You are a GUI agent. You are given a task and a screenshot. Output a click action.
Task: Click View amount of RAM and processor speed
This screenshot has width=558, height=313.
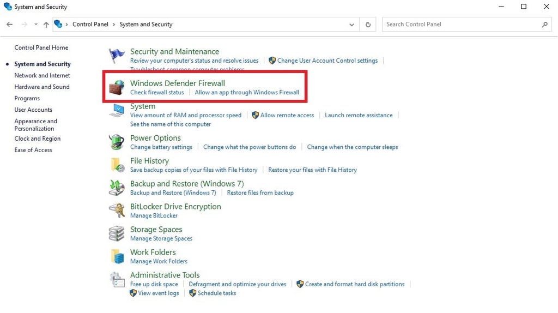[186, 115]
